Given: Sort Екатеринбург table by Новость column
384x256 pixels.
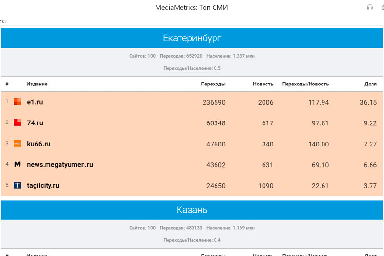Looking at the screenshot, I should 263,84.
